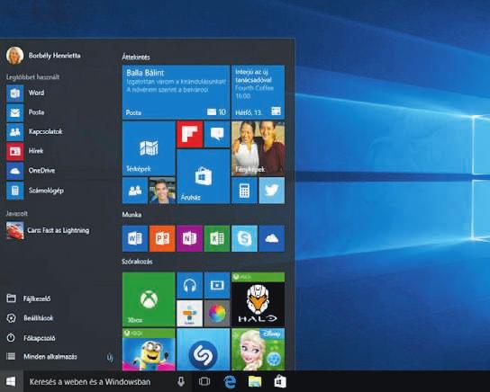This screenshot has width=490, height=392.
Task: Open red Flipboard tile
Action: [x=190, y=134]
